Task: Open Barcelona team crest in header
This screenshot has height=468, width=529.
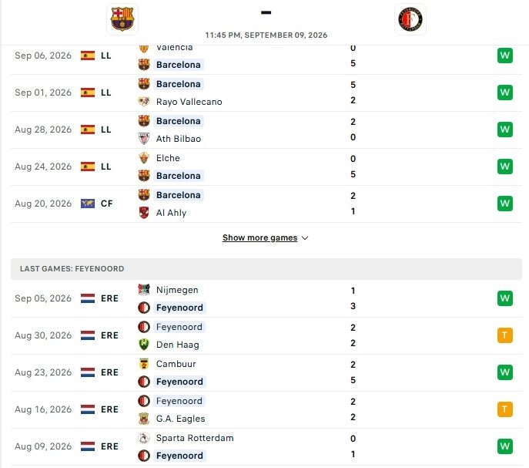Action: (x=122, y=19)
